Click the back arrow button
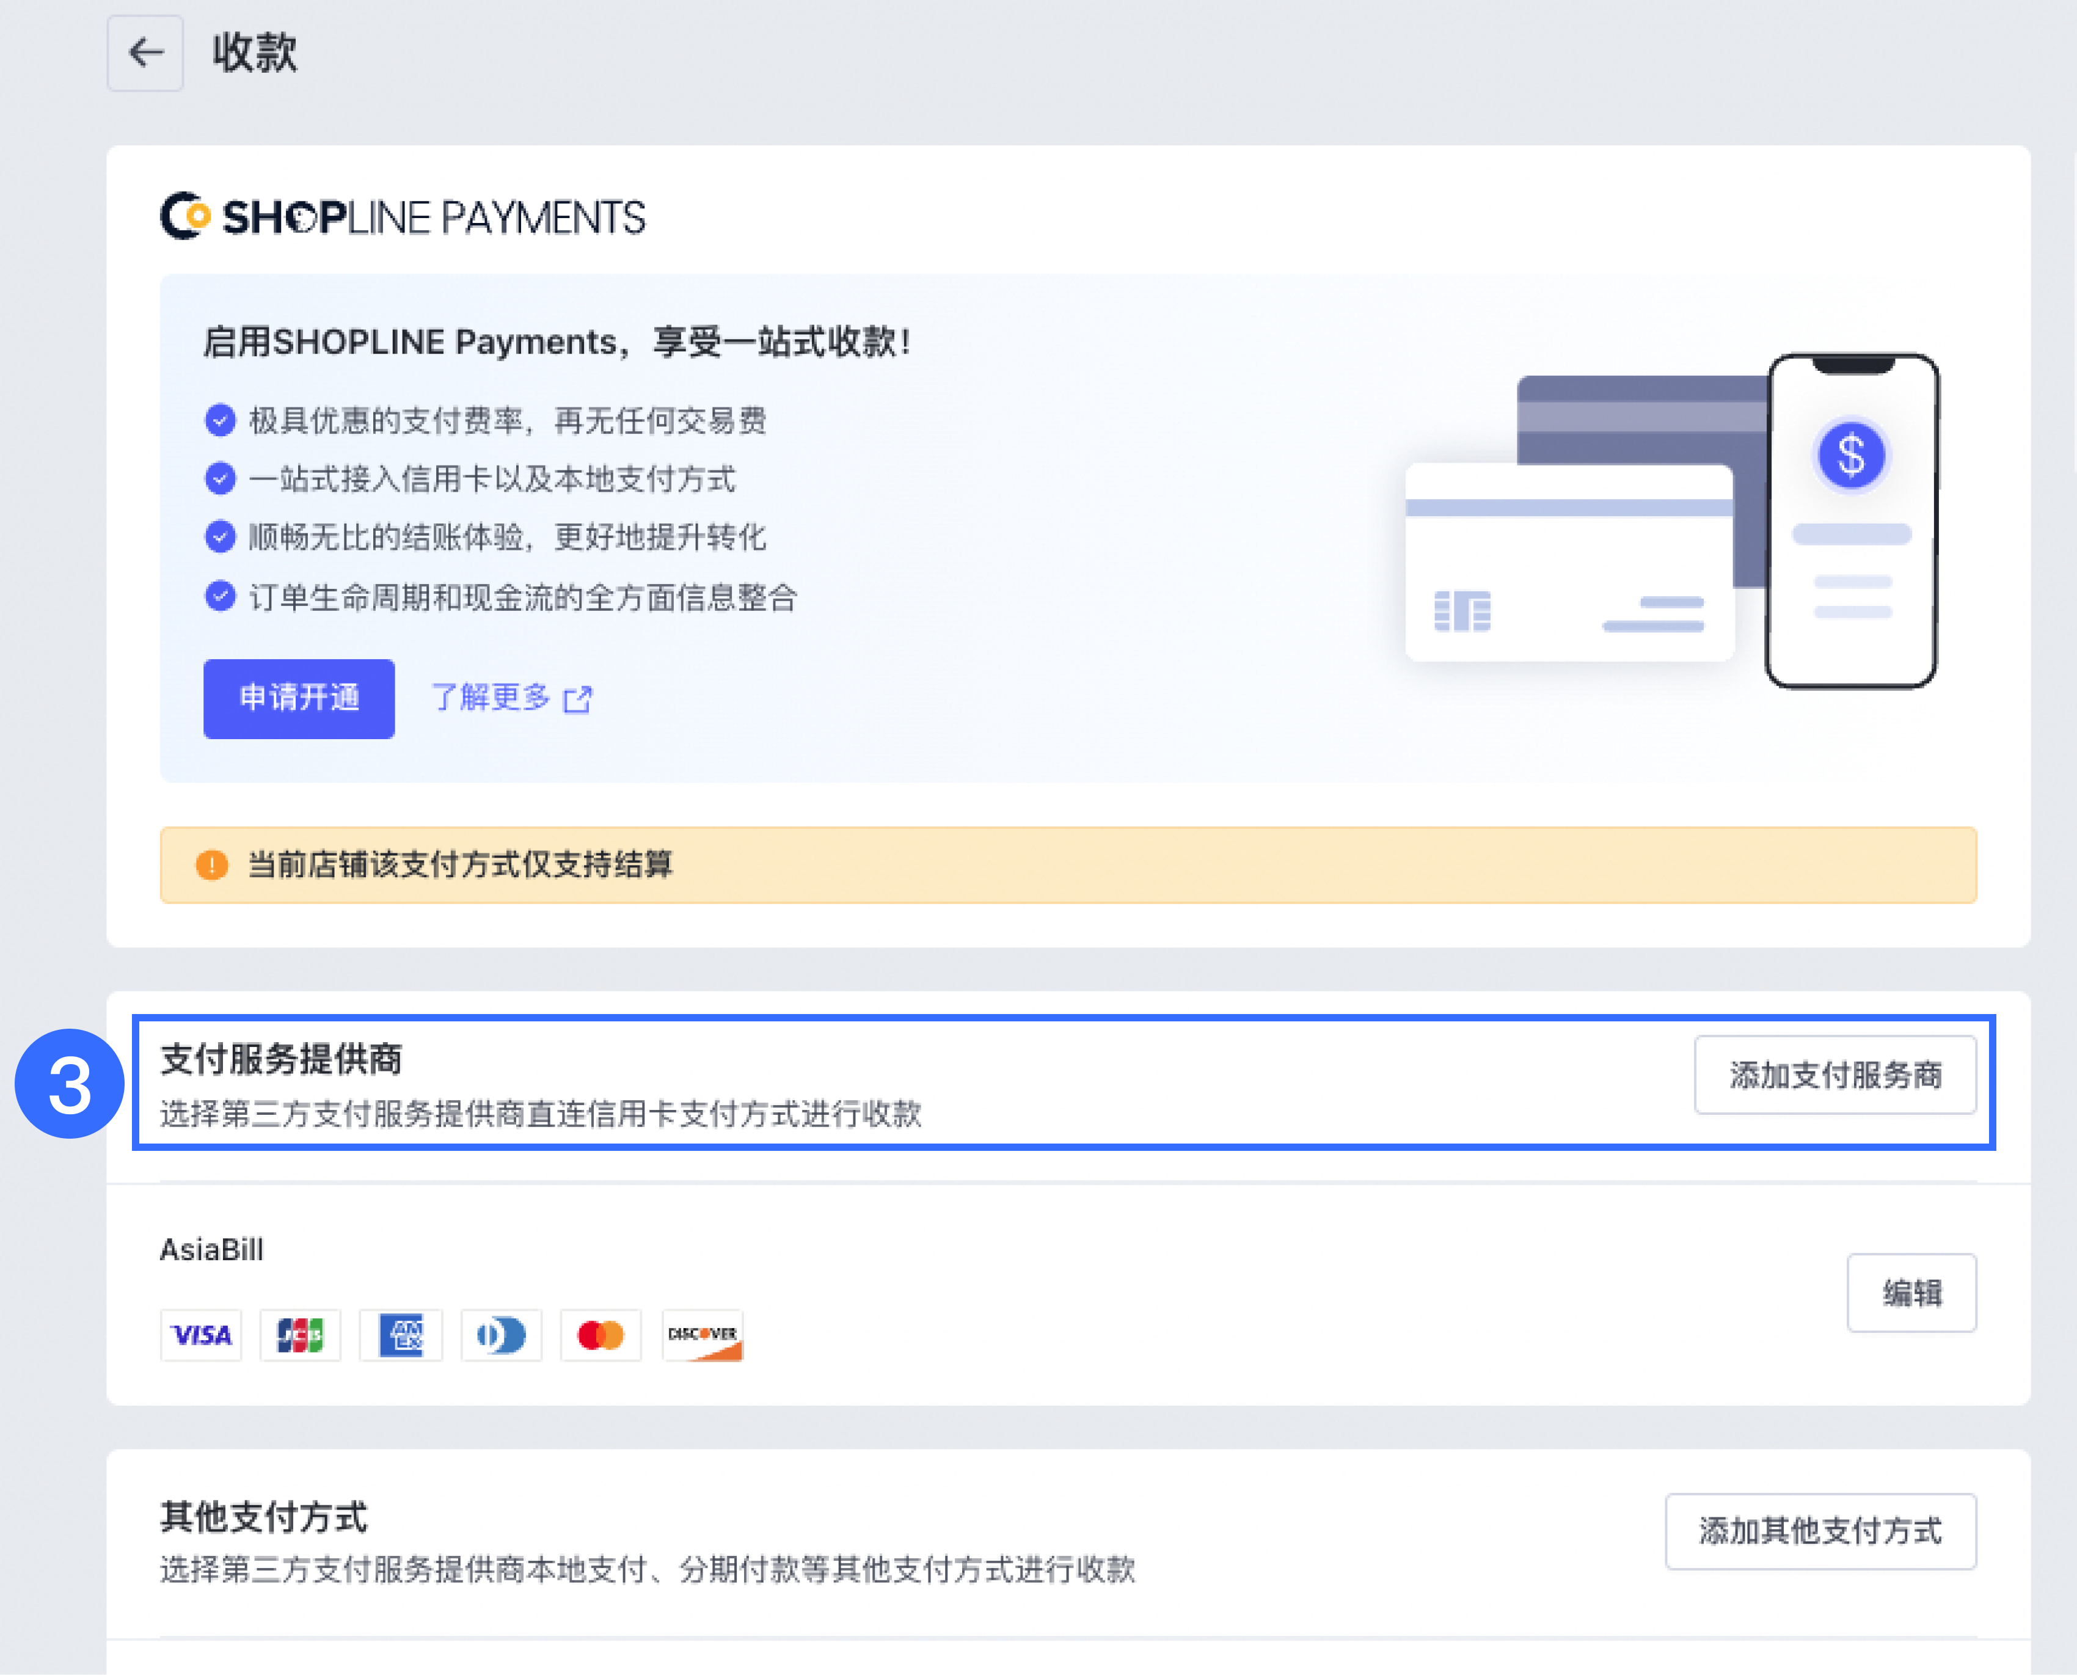This screenshot has height=1675, width=2077. pos(145,53)
